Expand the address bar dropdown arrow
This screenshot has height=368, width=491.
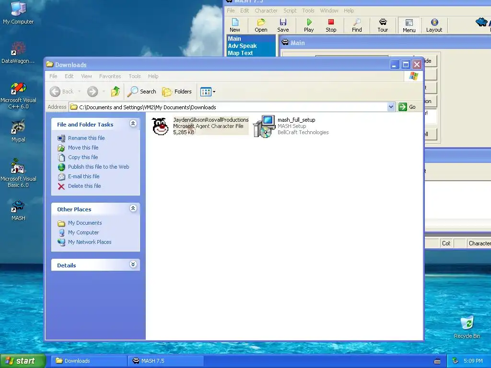click(x=391, y=107)
